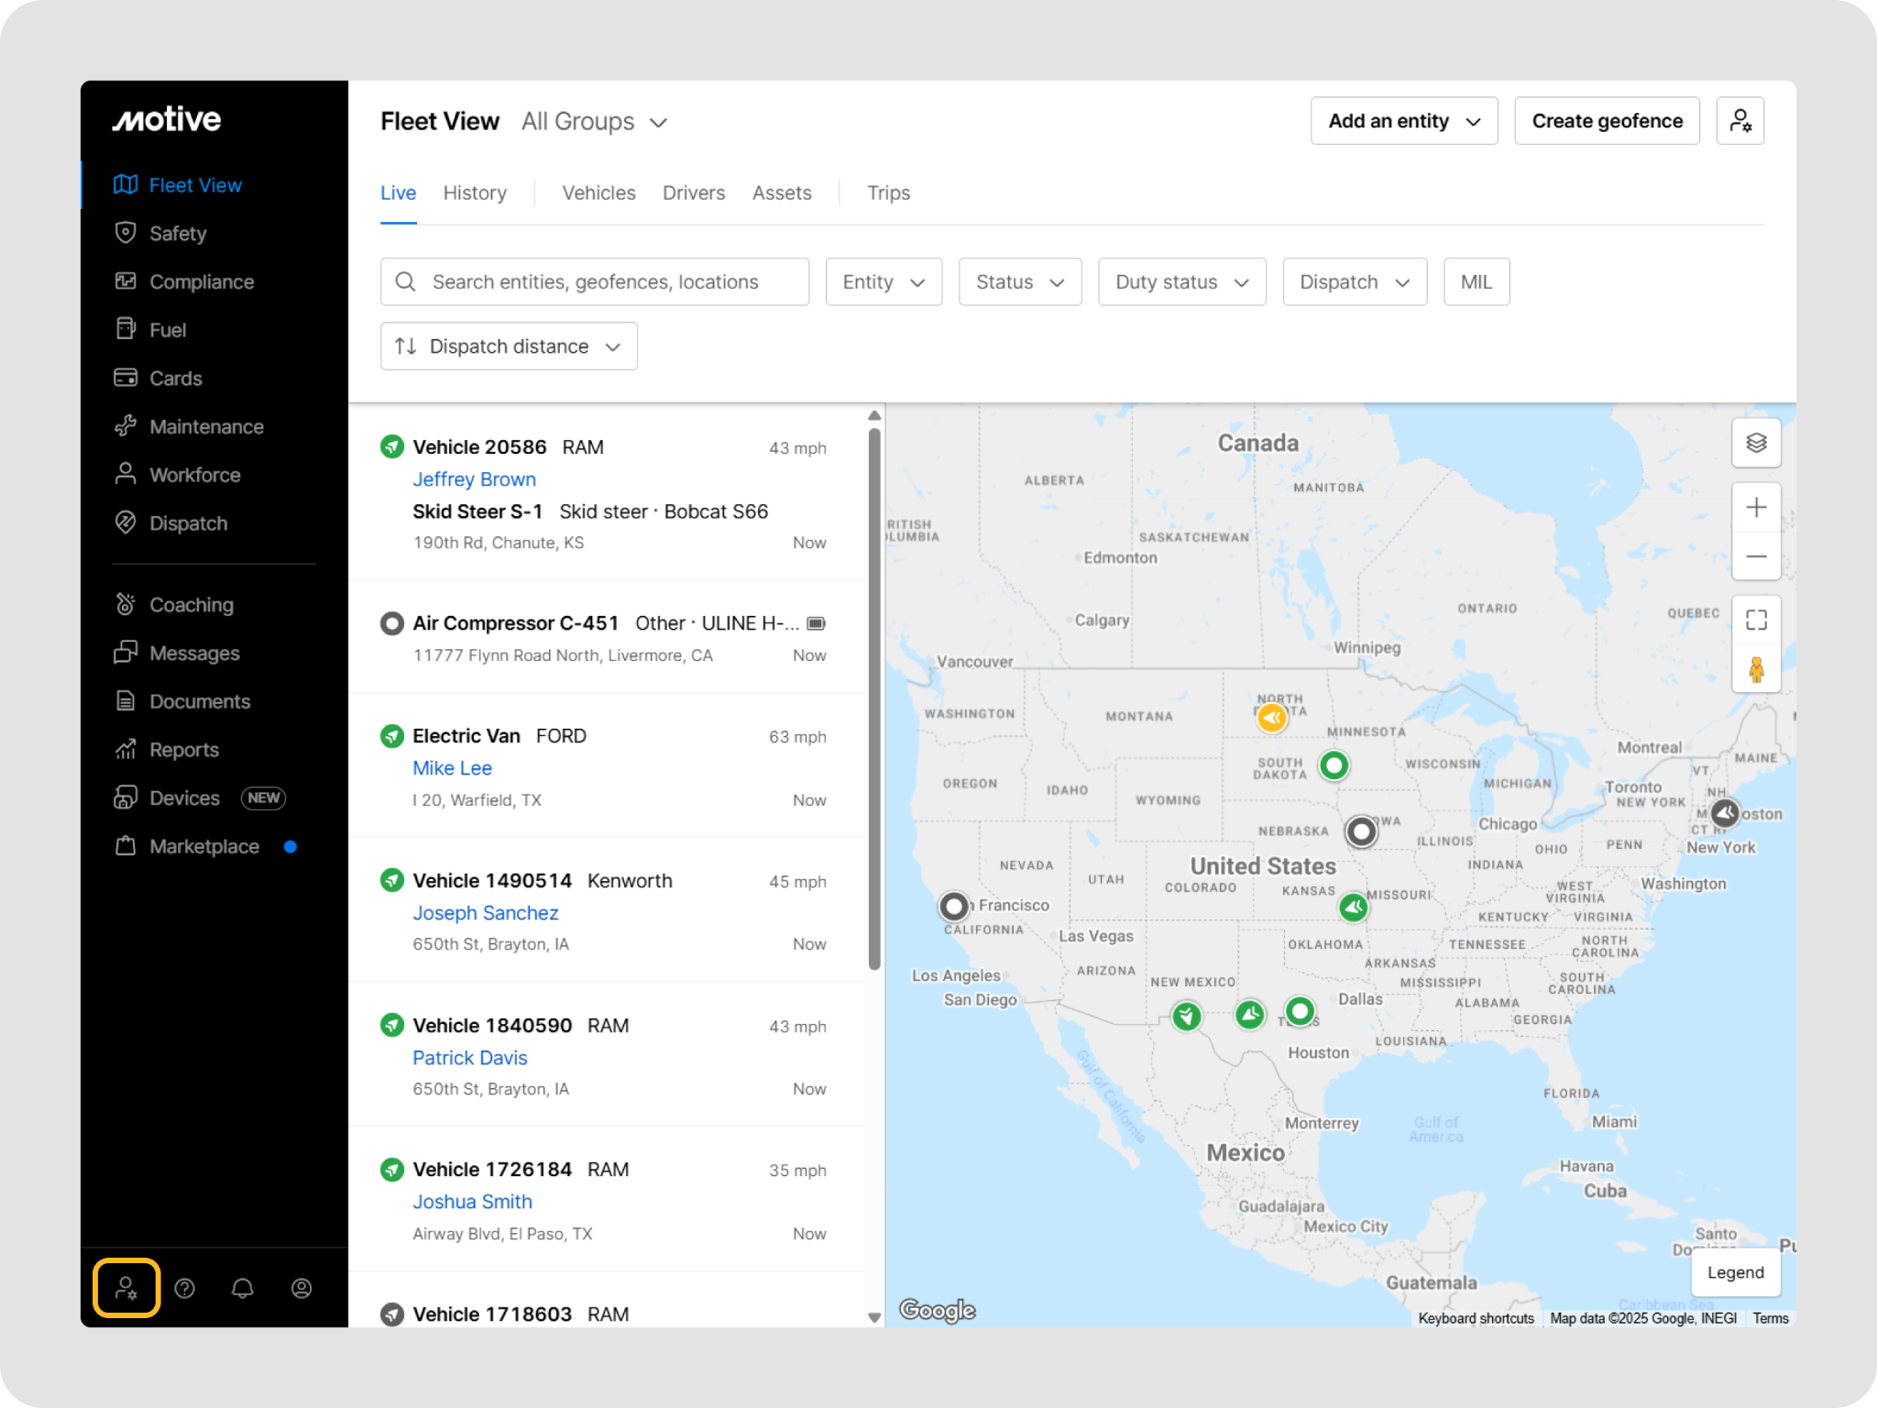This screenshot has width=1877, height=1408.
Task: Open the Duty status dropdown
Action: click(1181, 281)
